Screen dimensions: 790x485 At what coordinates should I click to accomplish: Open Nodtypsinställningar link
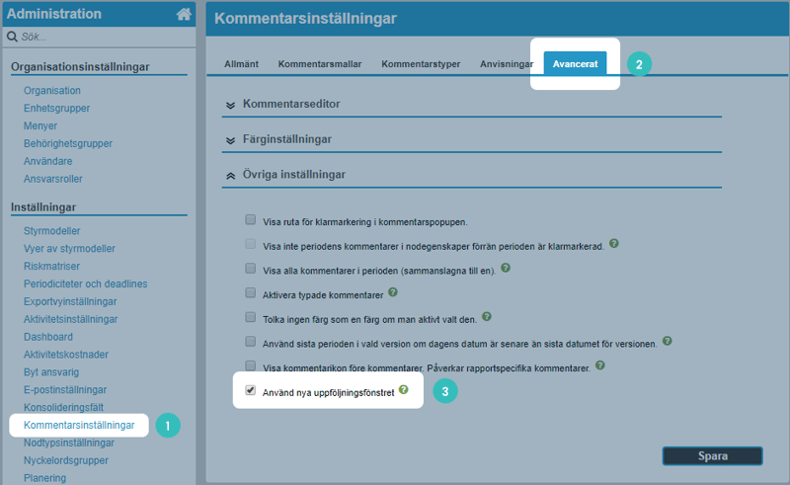point(69,443)
